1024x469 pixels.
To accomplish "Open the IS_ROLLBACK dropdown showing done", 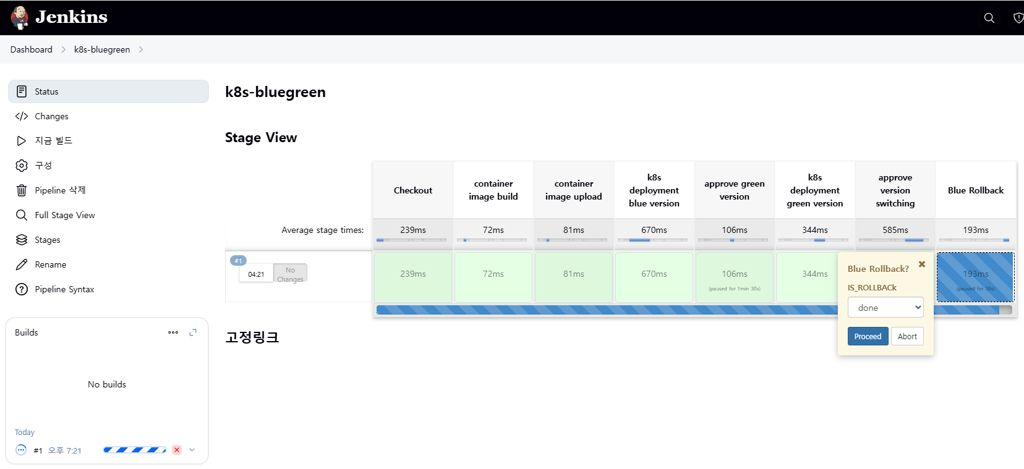I will pyautogui.click(x=885, y=308).
